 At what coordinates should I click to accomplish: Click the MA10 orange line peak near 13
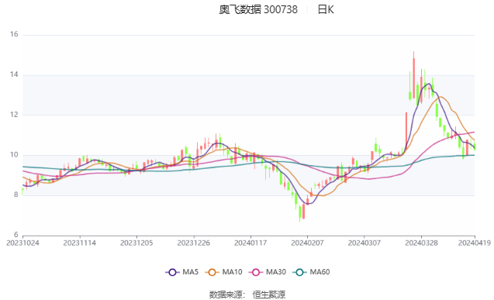tap(440, 97)
